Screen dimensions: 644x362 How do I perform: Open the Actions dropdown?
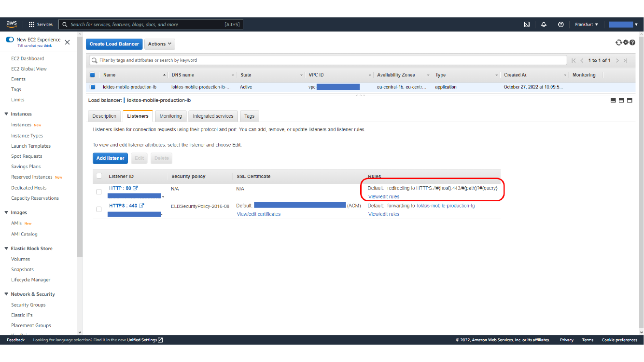160,44
